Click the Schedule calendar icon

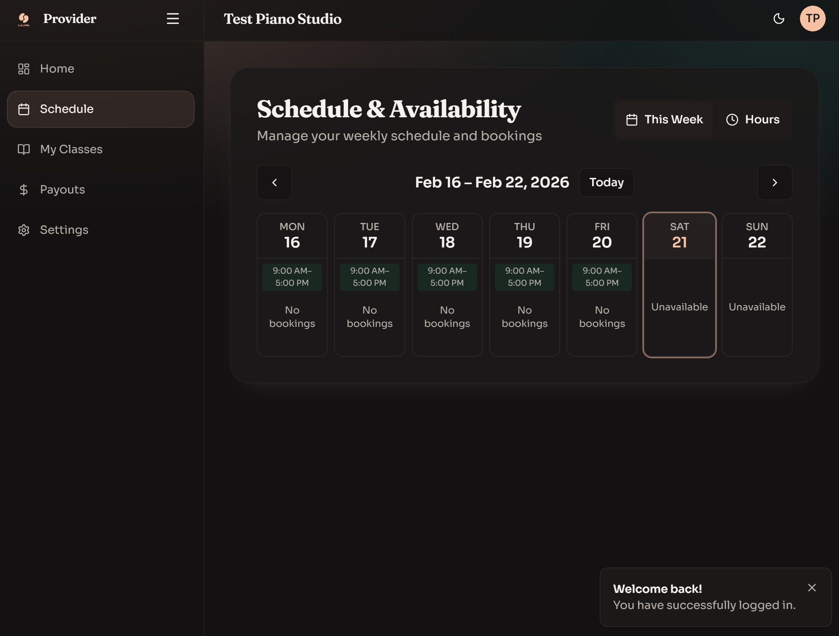coord(24,109)
